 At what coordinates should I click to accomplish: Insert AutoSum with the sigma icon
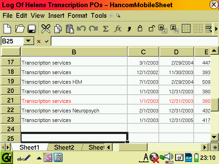(x=106, y=29)
